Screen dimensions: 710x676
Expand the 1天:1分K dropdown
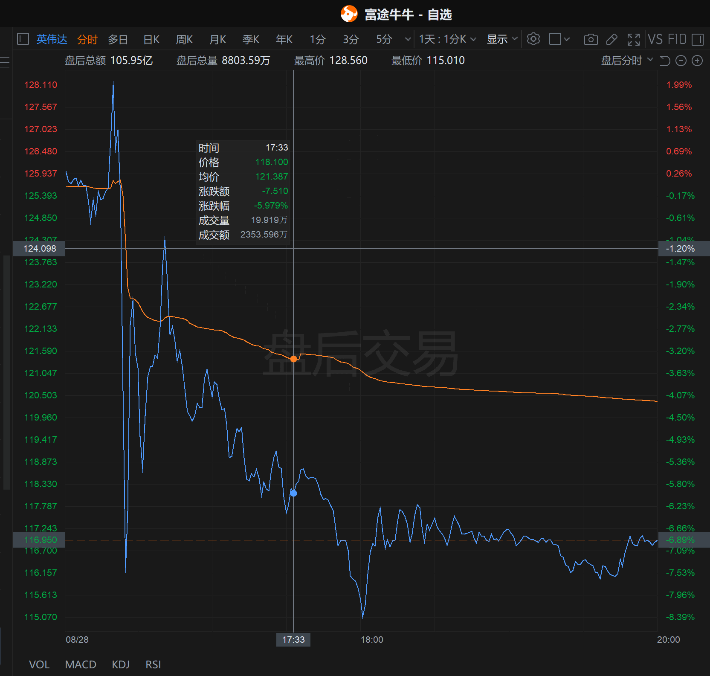tap(447, 39)
